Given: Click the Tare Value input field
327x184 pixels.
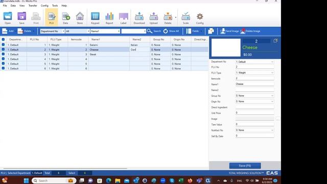Looking at the screenshot, I should [x=254, y=124].
